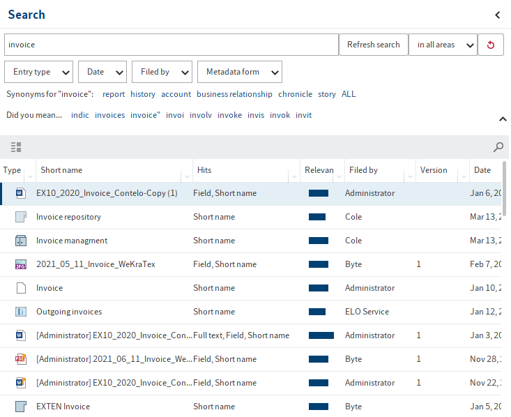Click relevance bar of Invoice repository row
Image resolution: width=511 pixels, height=417 pixels.
317,217
